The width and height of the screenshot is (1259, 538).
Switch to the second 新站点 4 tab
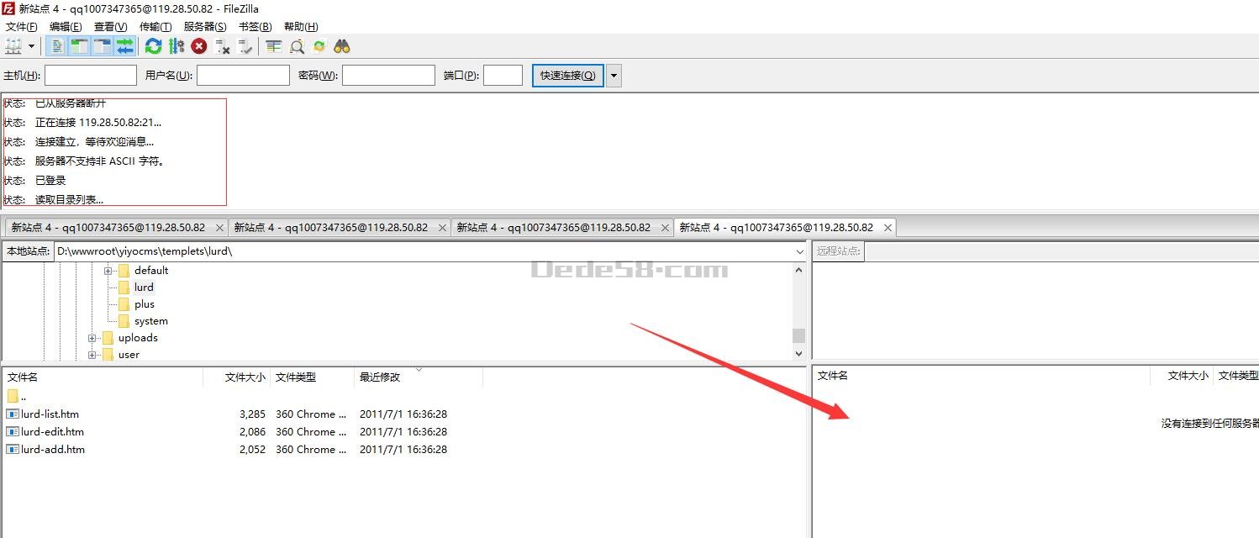331,227
